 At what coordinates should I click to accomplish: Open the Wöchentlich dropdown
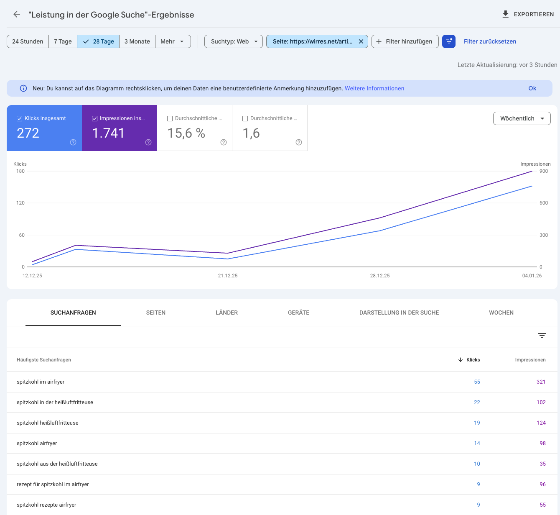522,118
